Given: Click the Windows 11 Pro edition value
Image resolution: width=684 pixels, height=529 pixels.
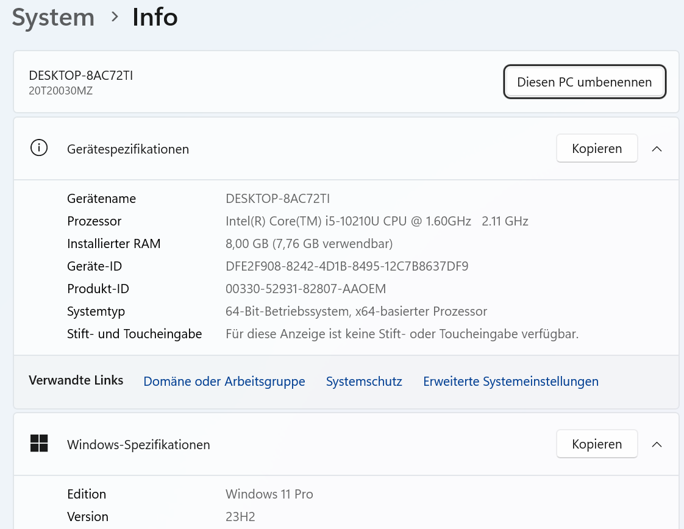Looking at the screenshot, I should (269, 494).
